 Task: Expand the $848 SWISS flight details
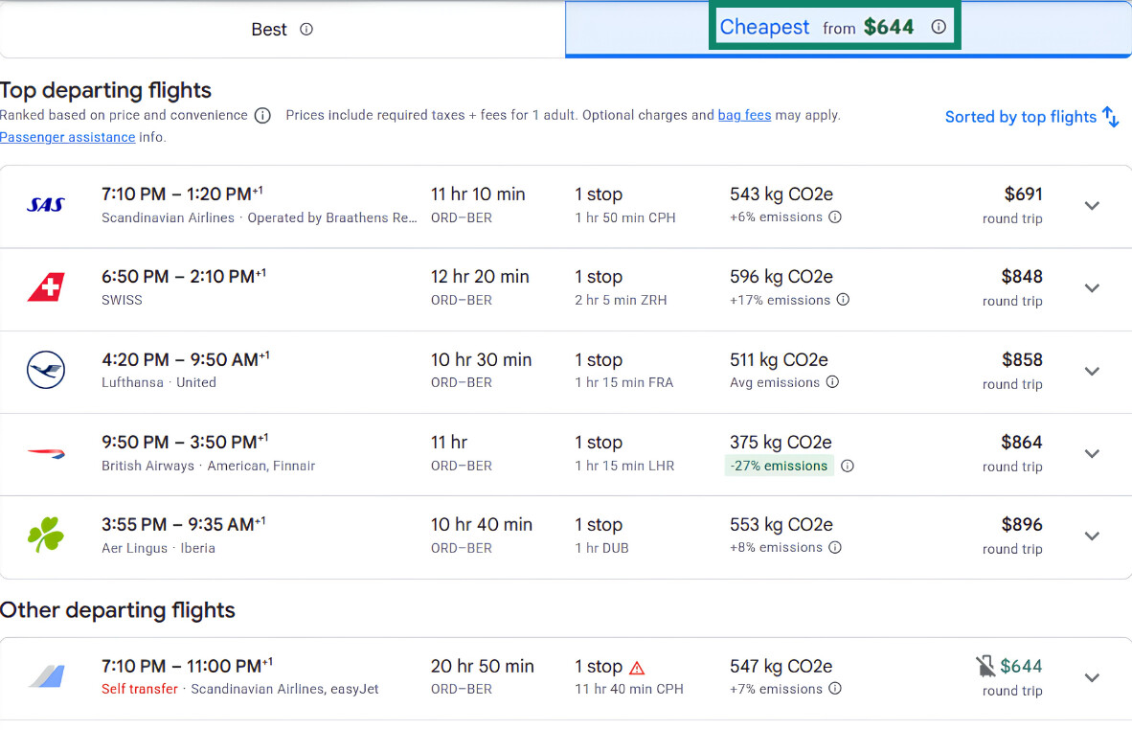pyautogui.click(x=1093, y=288)
